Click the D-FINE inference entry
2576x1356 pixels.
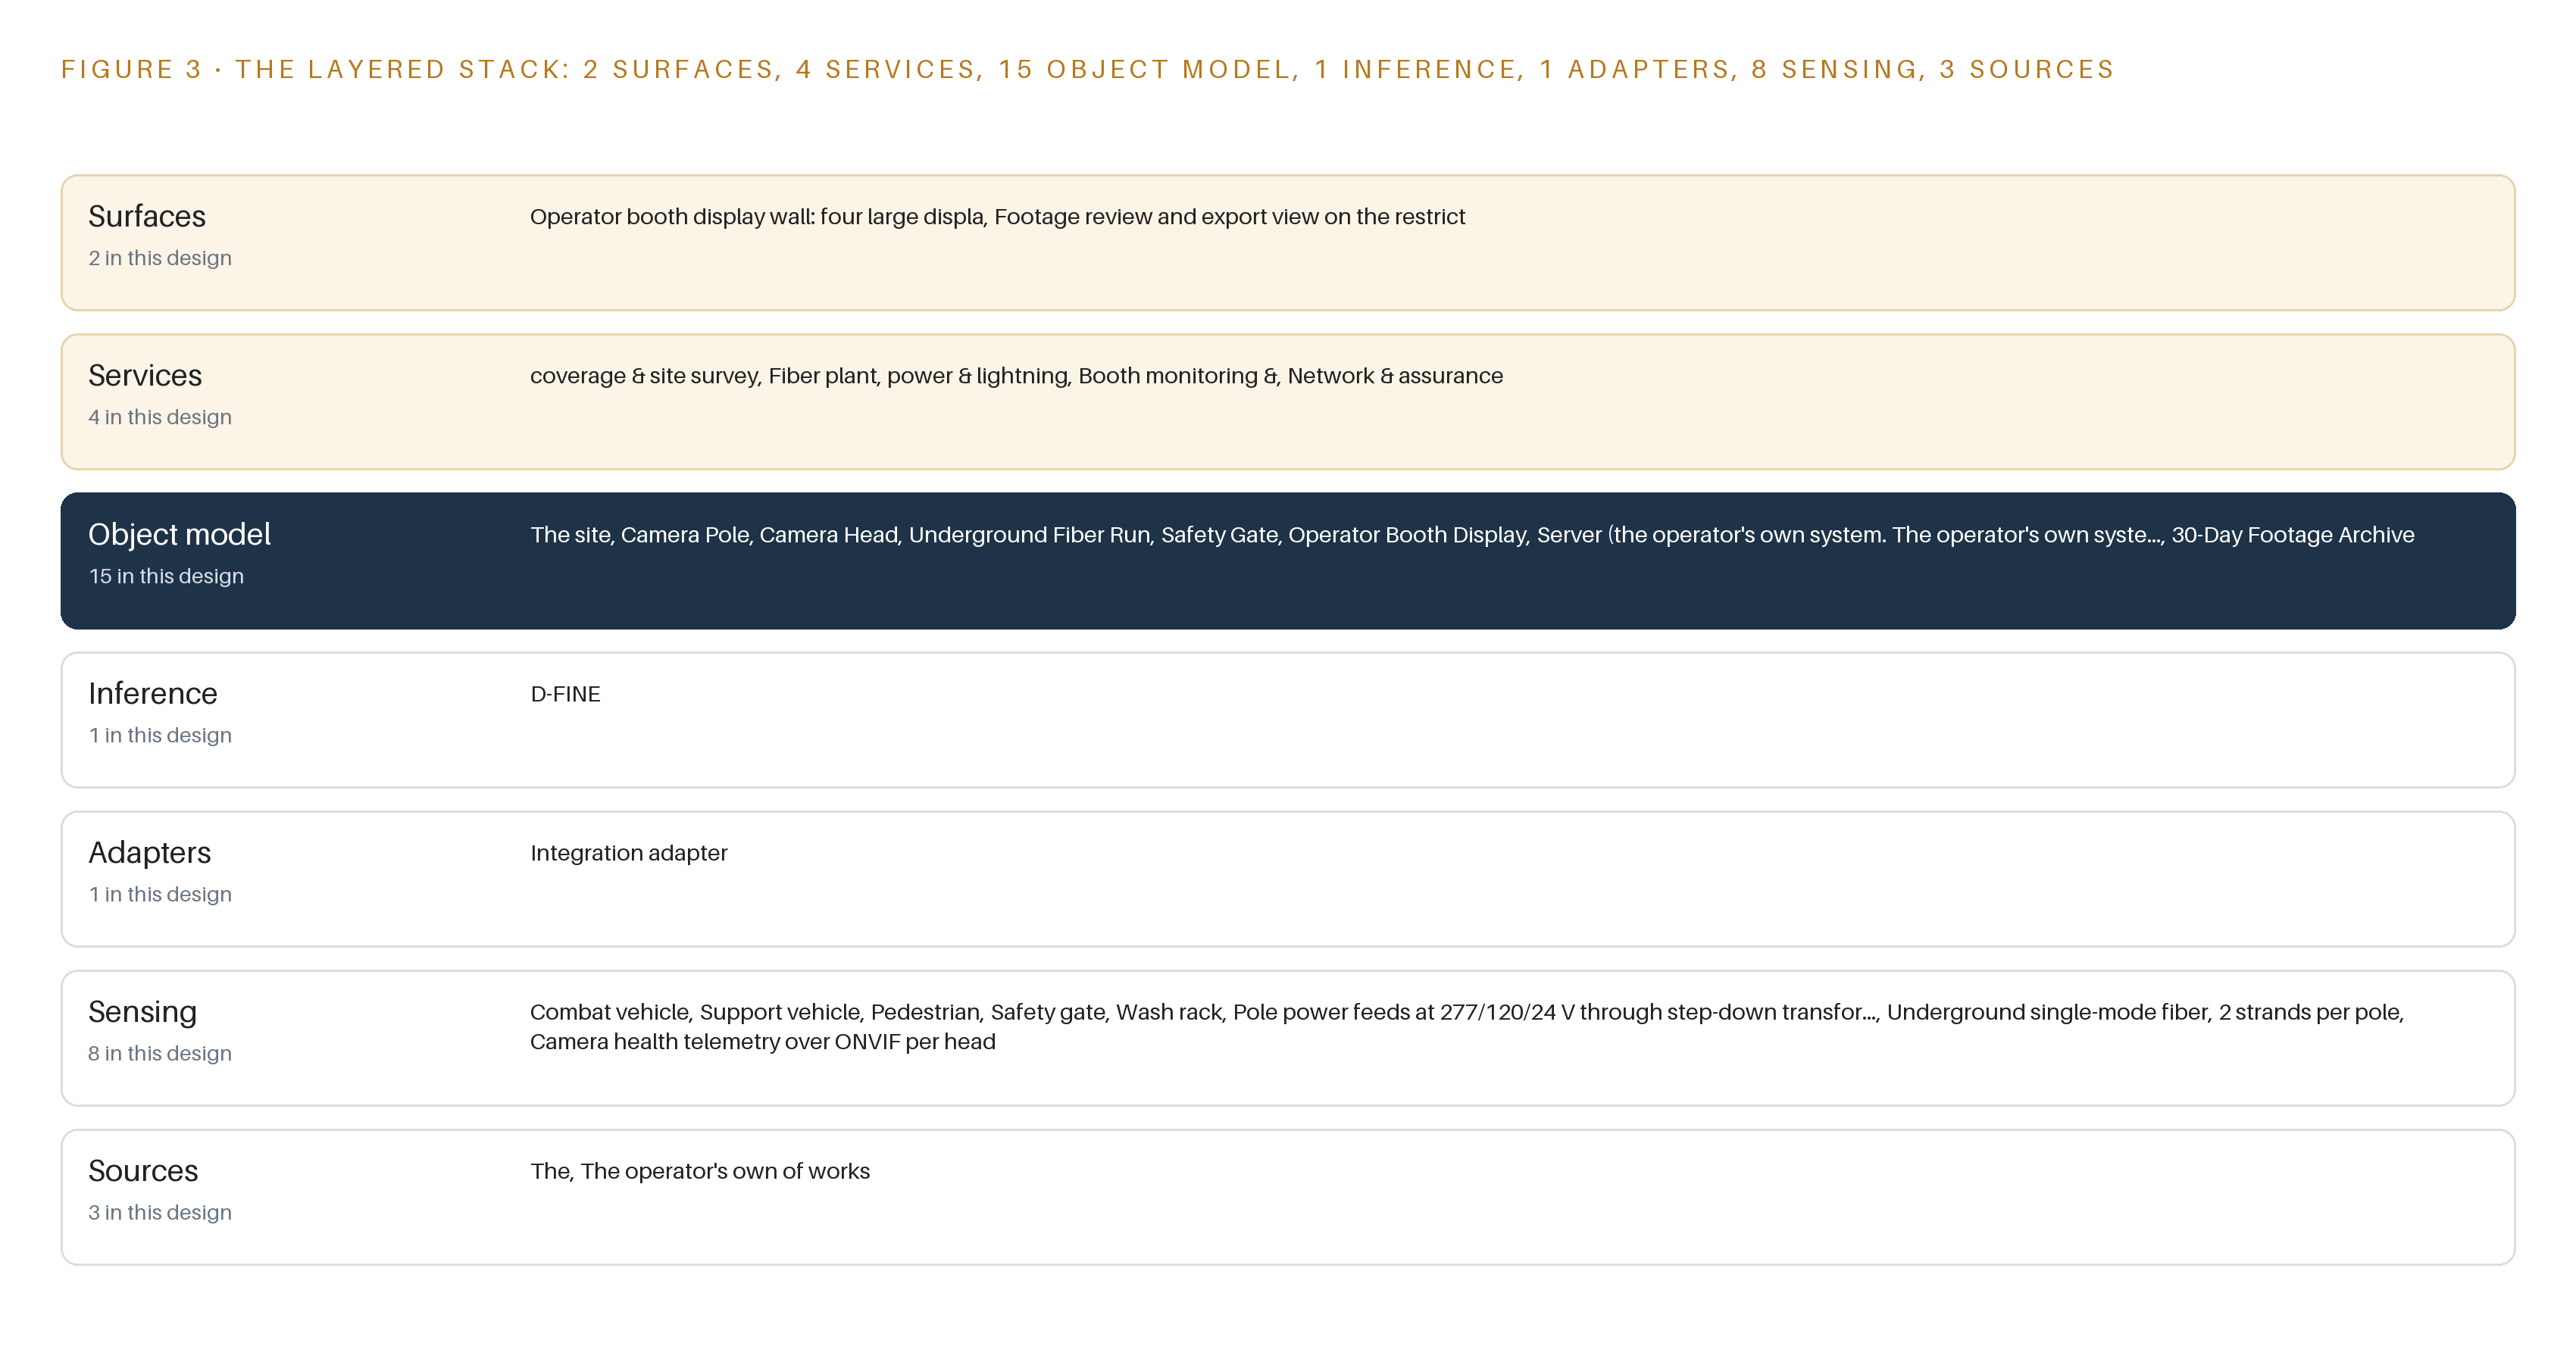click(x=565, y=694)
